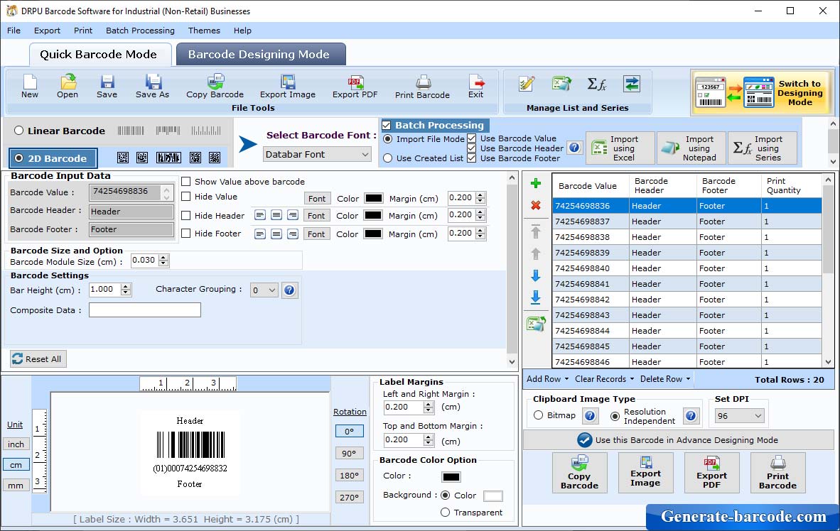Click Switch to Designing Mode button
Viewport: 840px width, 531px height.
tap(761, 93)
